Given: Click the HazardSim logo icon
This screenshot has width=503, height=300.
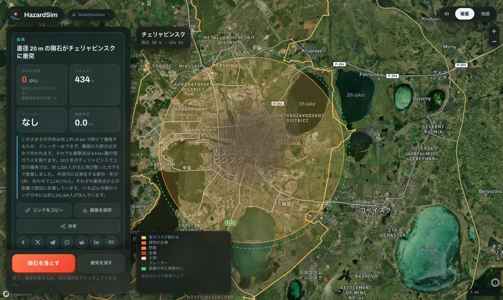Looking at the screenshot, I should (x=15, y=15).
